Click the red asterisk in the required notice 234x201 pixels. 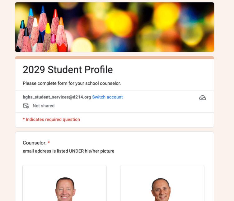point(24,120)
